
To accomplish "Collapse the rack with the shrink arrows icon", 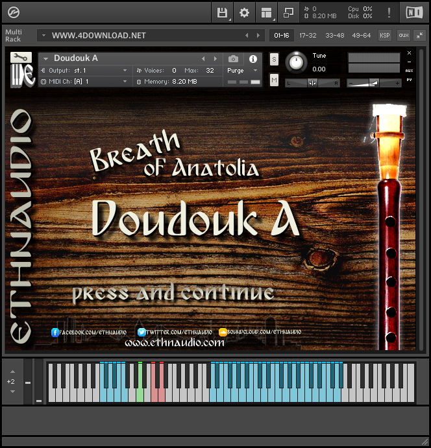I will tap(419, 36).
